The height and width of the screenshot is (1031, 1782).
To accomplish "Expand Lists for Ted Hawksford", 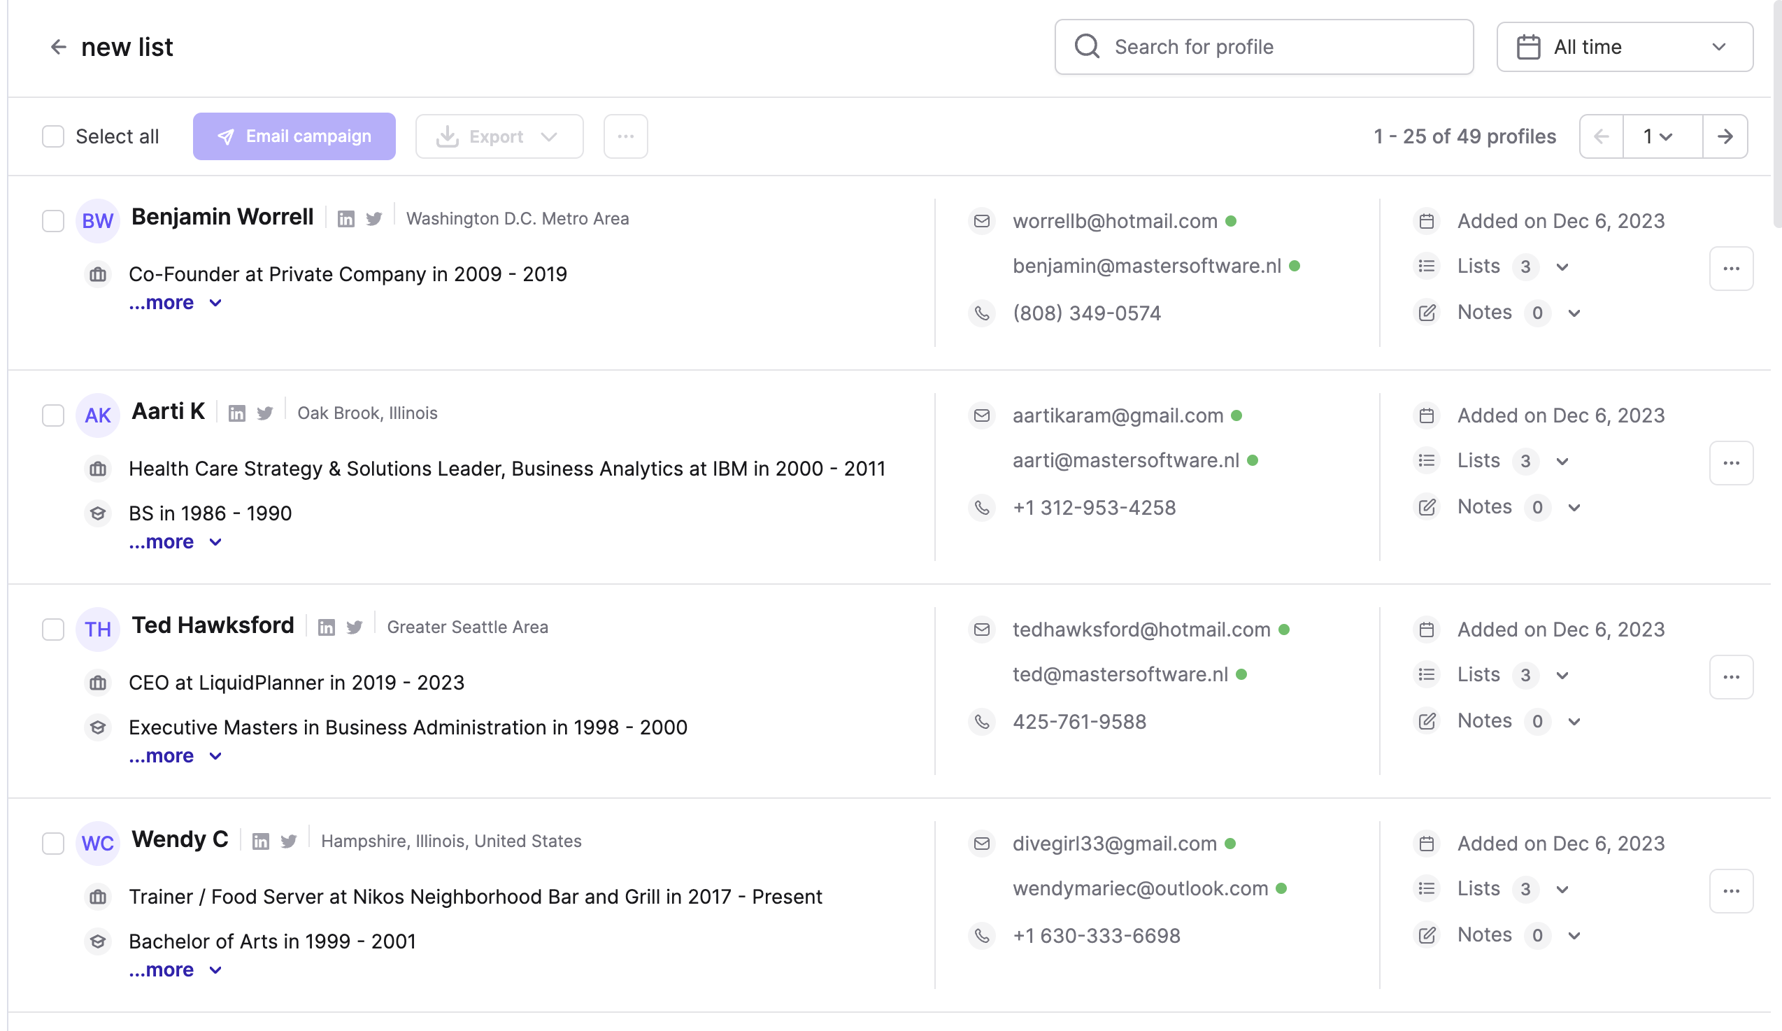I will pyautogui.click(x=1562, y=675).
